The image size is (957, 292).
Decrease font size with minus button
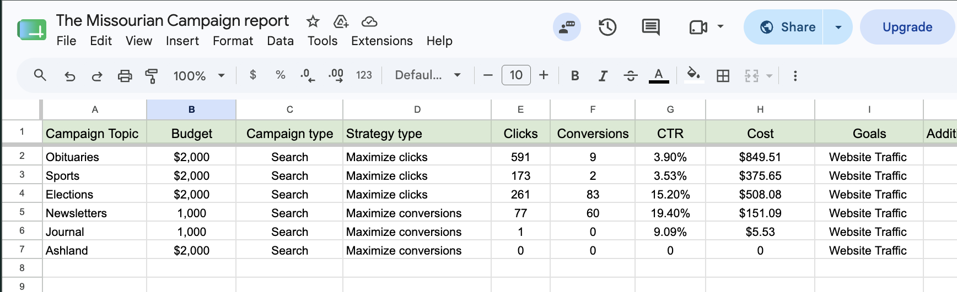click(x=488, y=75)
